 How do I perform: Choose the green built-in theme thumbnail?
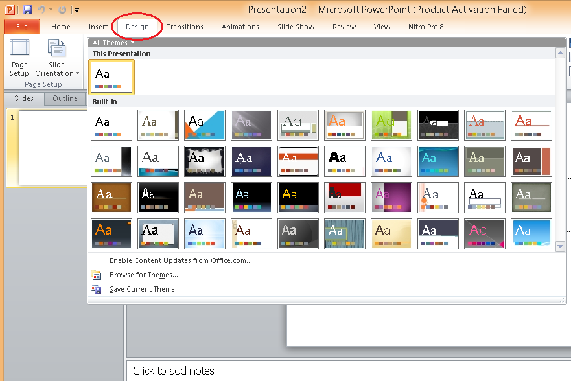[x=391, y=125]
